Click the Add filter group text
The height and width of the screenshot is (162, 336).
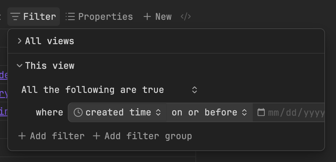[x=148, y=136]
